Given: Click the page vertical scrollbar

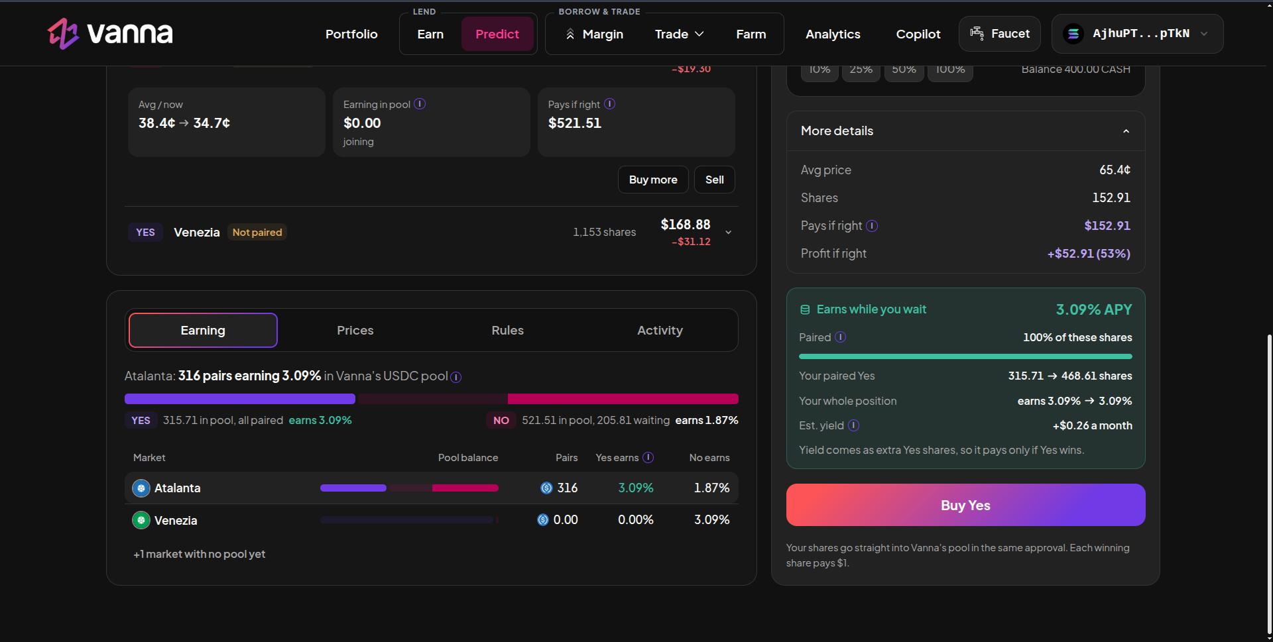Looking at the screenshot, I should tap(1269, 484).
